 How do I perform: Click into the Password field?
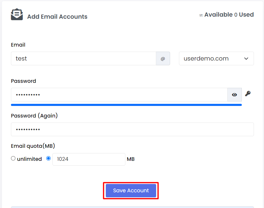tap(119, 95)
